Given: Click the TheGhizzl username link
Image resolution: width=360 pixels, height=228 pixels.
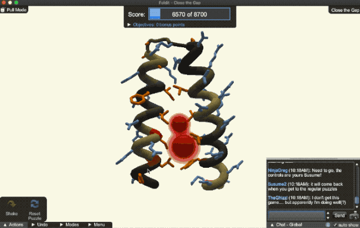Looking at the screenshot, I should coord(278,198).
